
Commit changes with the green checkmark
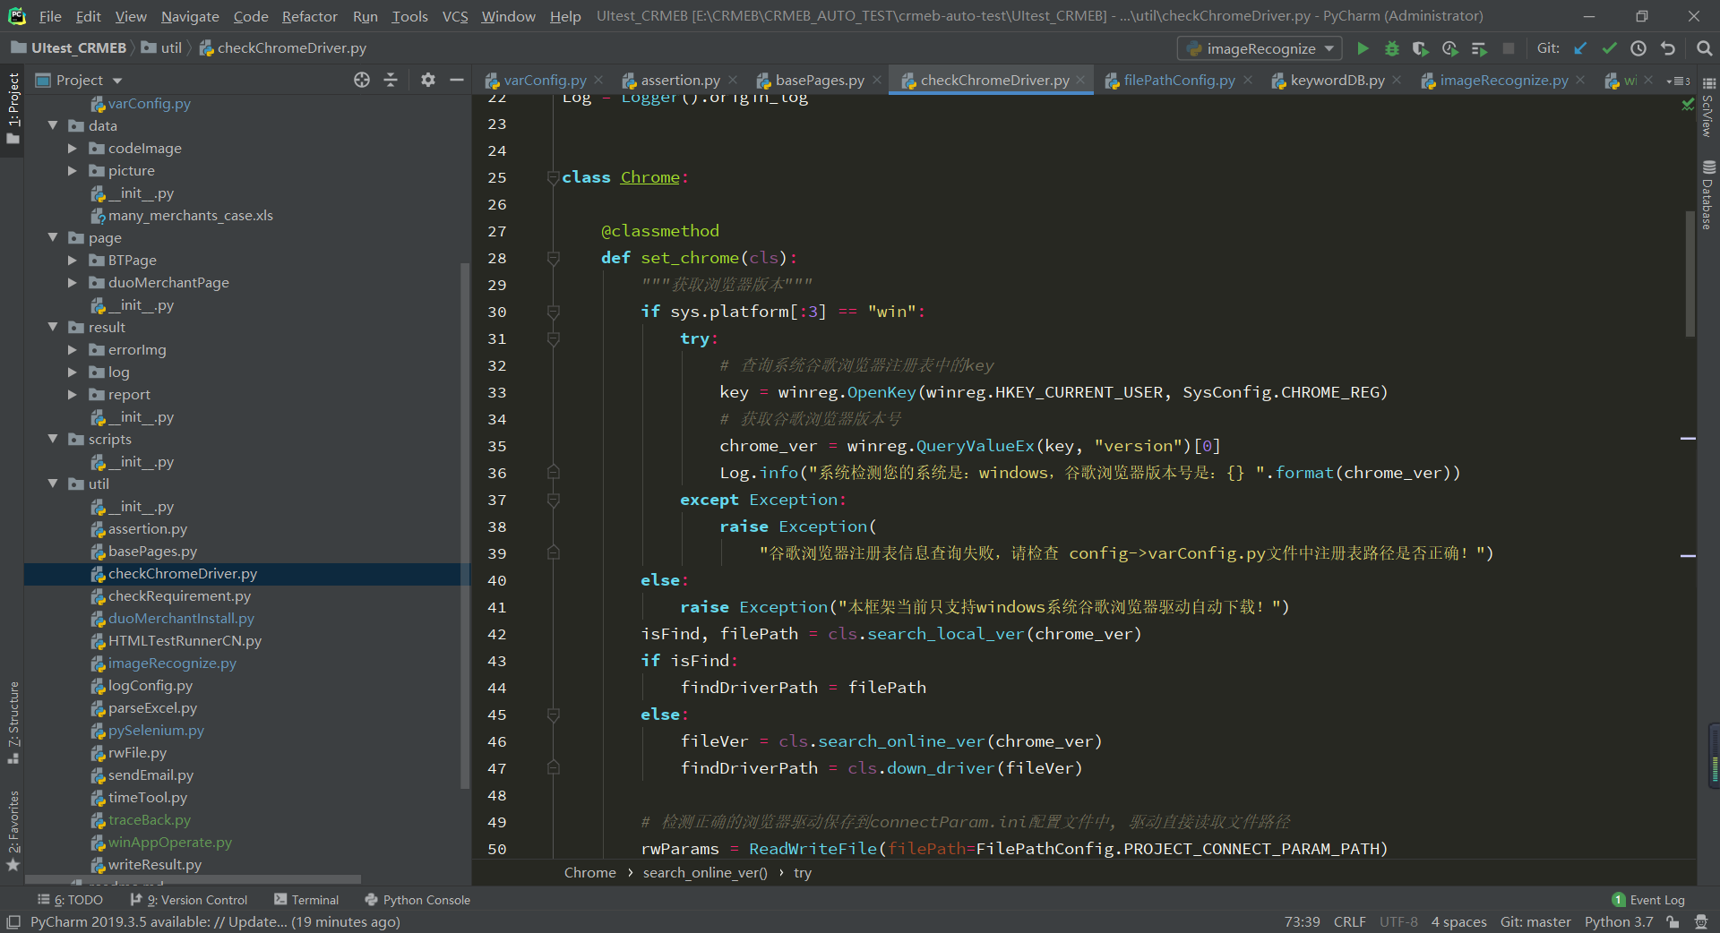[1609, 48]
